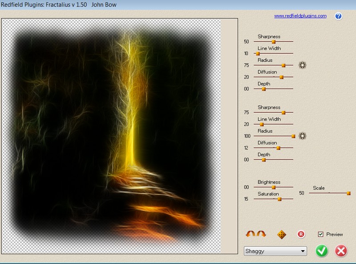Image resolution: width=356 pixels, height=264 pixels.
Task: Click the second Depth slider handle
Action: click(x=263, y=160)
